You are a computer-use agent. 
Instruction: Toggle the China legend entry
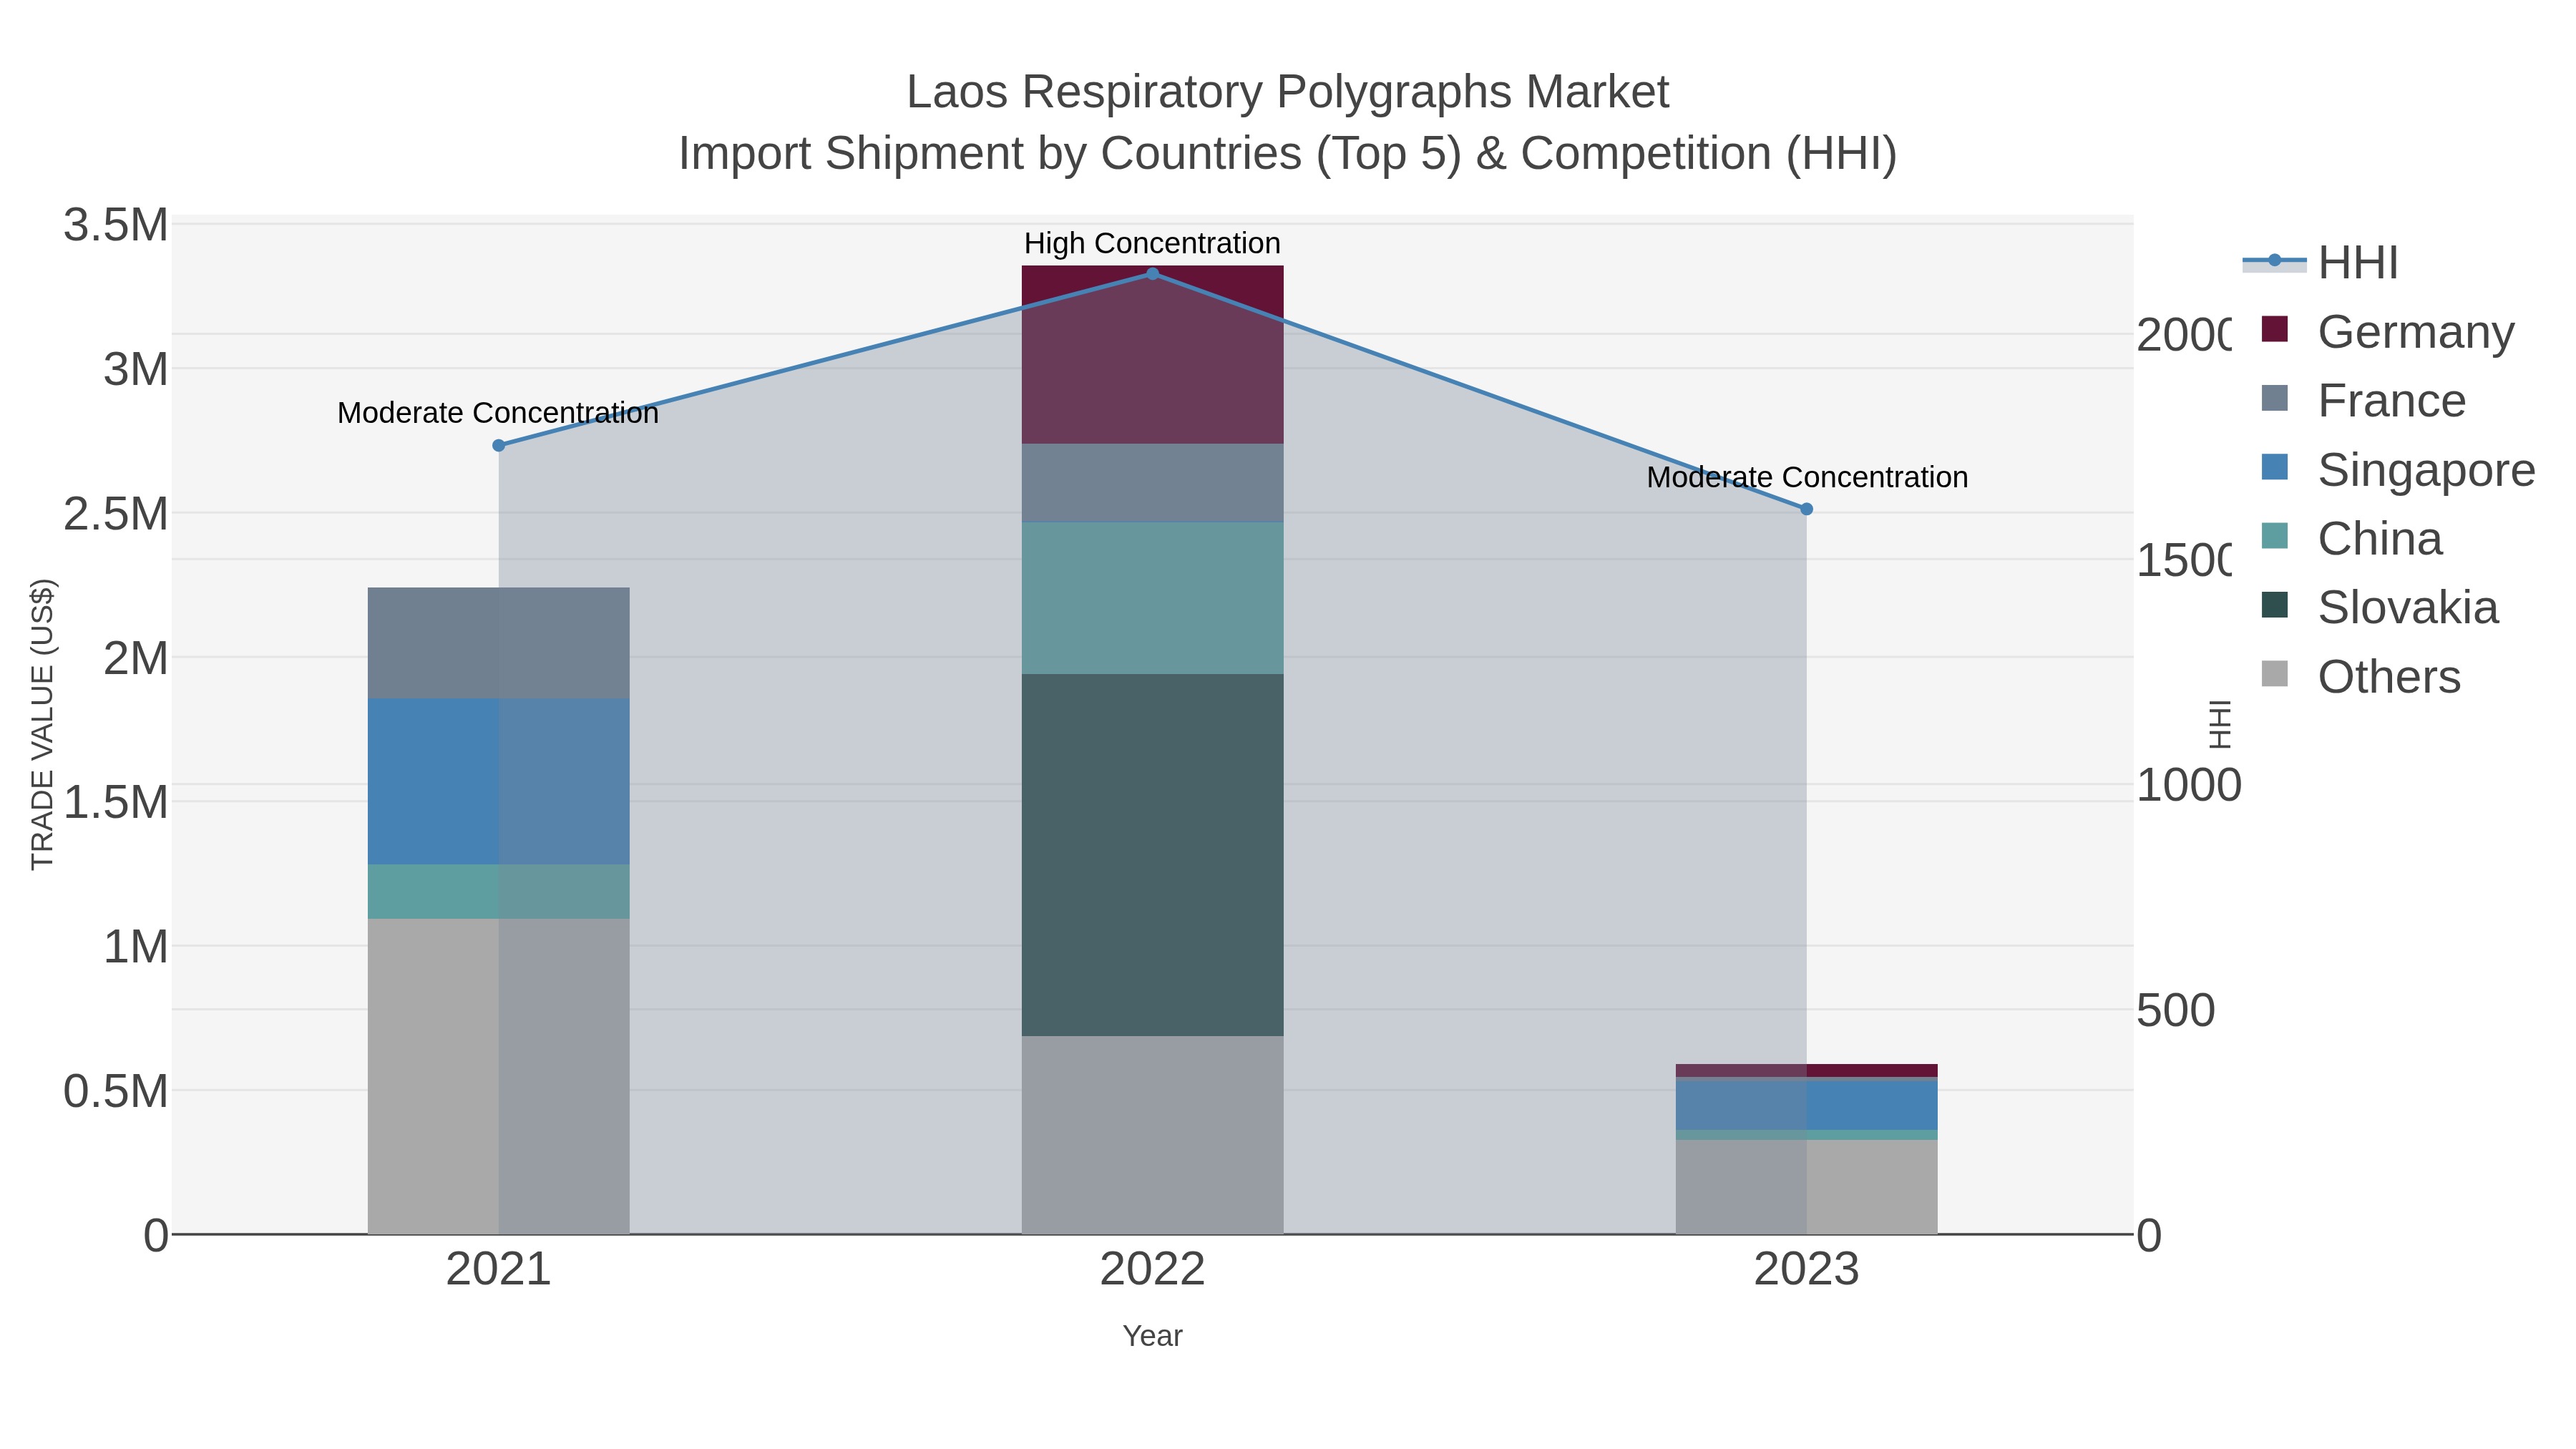click(2352, 539)
